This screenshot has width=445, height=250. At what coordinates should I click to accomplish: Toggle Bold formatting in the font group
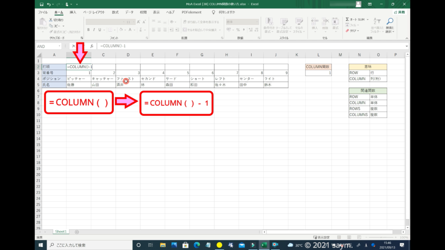(88, 30)
